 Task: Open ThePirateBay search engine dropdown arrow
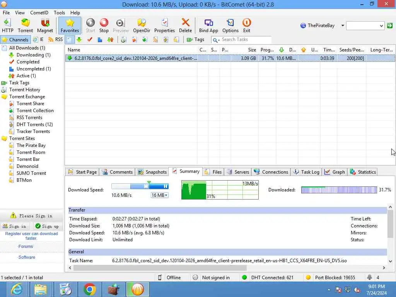[343, 26]
